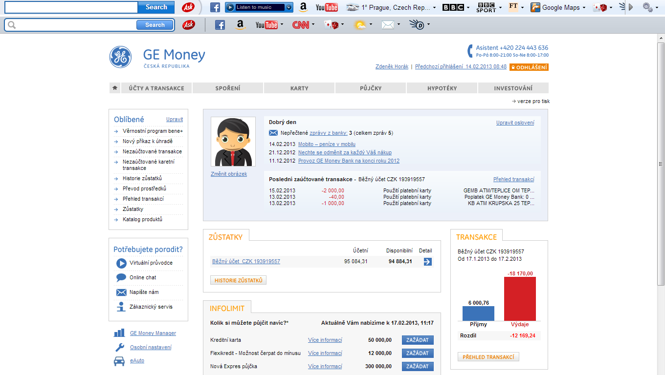Click the HISTORIE ZŮSTATKŮ button

pyautogui.click(x=238, y=280)
